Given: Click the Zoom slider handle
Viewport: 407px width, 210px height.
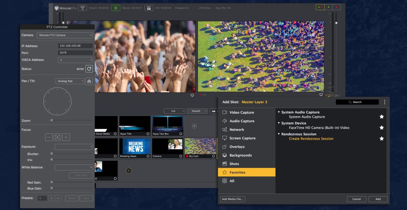Looking at the screenshot, I should click(51, 120).
